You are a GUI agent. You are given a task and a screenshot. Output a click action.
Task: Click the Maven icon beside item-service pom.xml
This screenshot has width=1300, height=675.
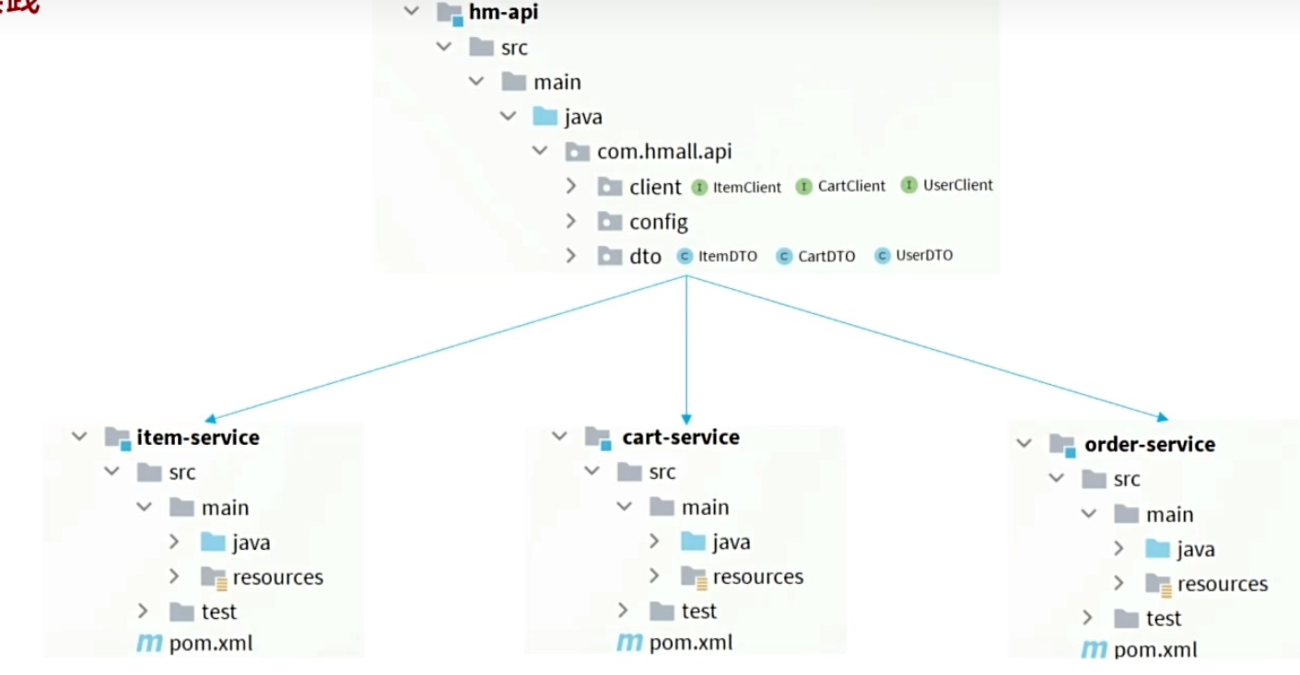coord(149,643)
